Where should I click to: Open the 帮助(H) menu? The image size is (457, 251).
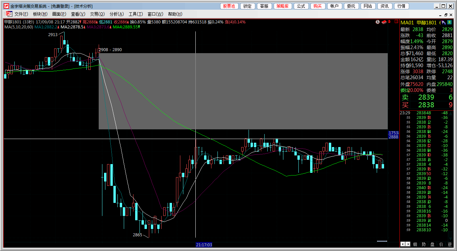click(x=175, y=14)
